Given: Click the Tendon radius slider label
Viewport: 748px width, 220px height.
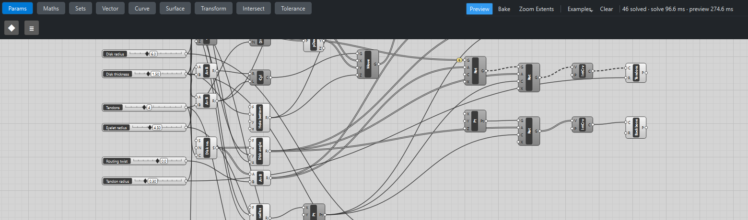Looking at the screenshot, I should pos(117,181).
